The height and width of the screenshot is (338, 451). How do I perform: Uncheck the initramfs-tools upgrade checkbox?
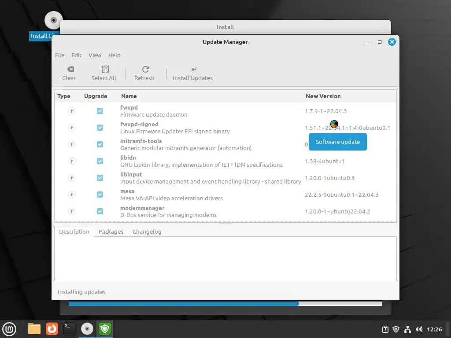tap(100, 144)
